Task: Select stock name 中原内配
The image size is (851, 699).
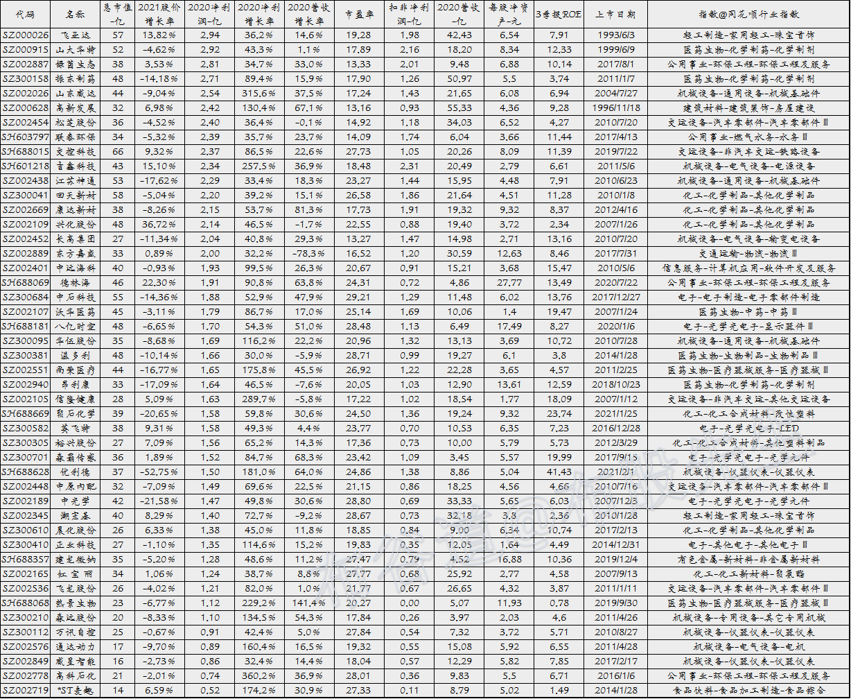Action: (76, 487)
